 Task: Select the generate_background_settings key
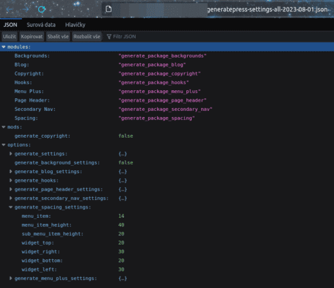tap(57, 162)
